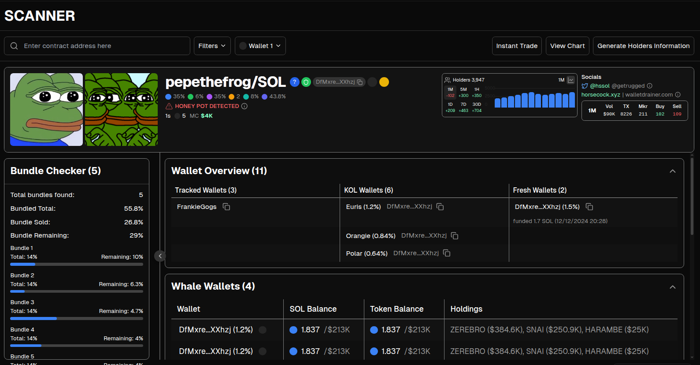
Task: Open info icon next to @getrugged
Action: click(x=650, y=86)
